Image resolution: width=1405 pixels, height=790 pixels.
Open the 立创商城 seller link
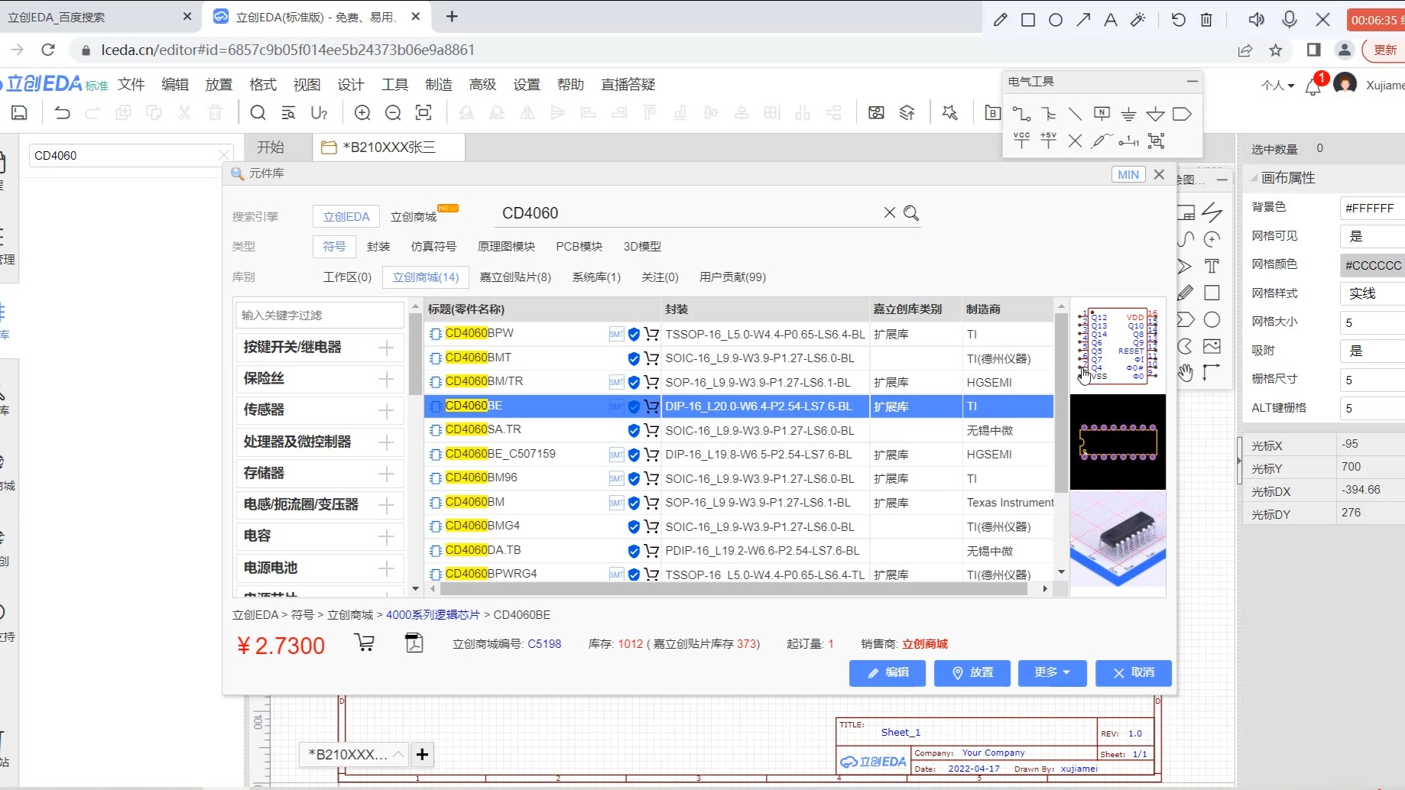coord(925,644)
